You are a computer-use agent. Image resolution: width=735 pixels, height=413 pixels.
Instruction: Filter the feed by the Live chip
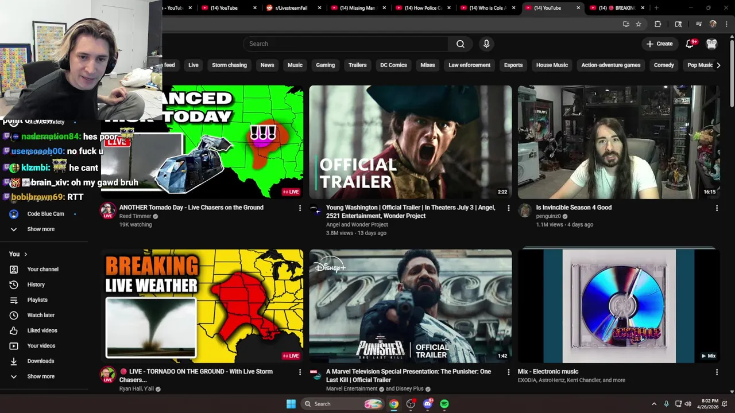click(x=194, y=65)
